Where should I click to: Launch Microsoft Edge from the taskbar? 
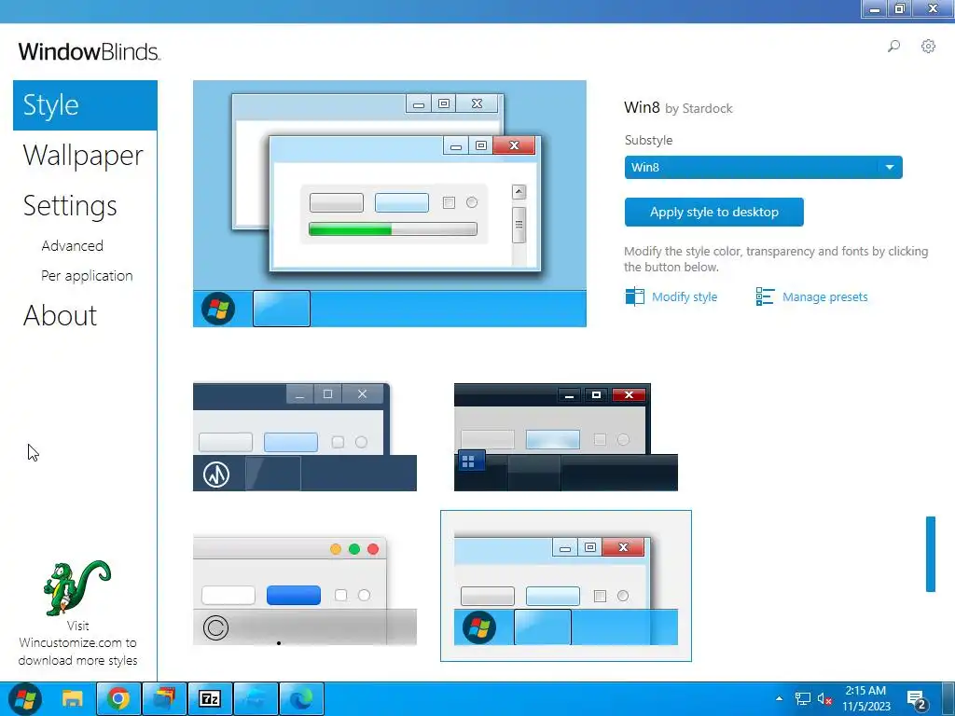coord(301,698)
